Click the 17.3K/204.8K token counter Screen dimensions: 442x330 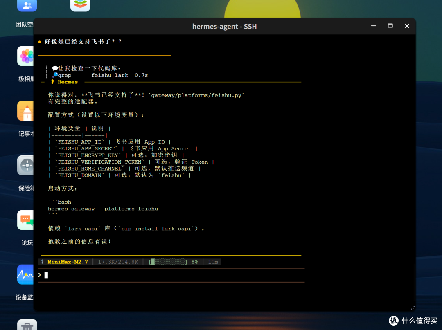[x=118, y=262]
